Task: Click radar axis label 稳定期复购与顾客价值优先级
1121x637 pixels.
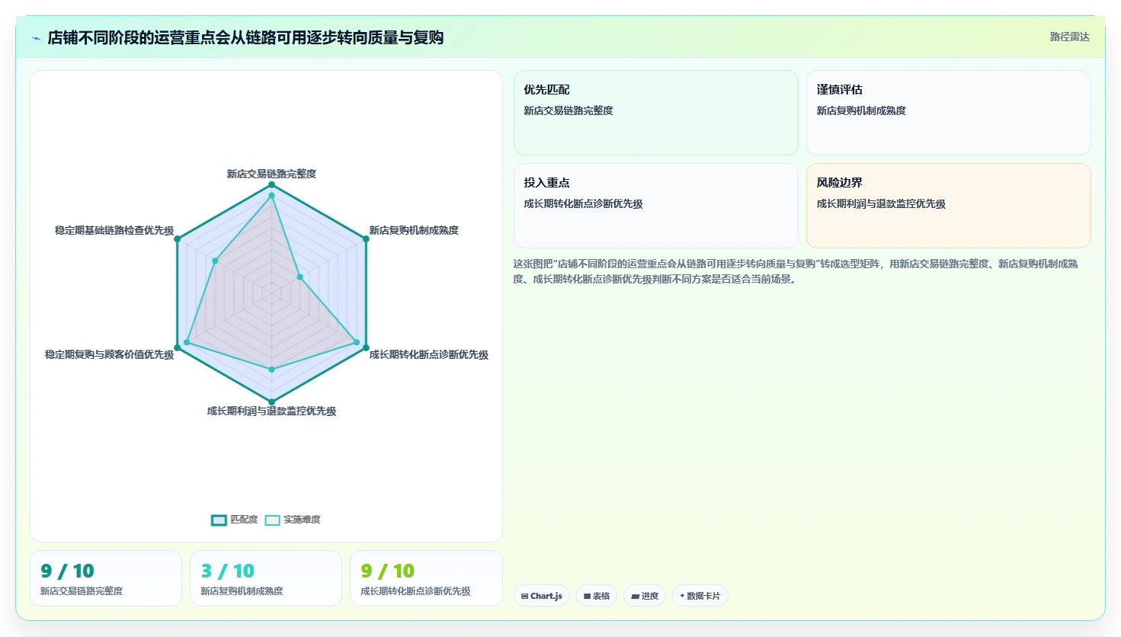Action: coord(110,354)
